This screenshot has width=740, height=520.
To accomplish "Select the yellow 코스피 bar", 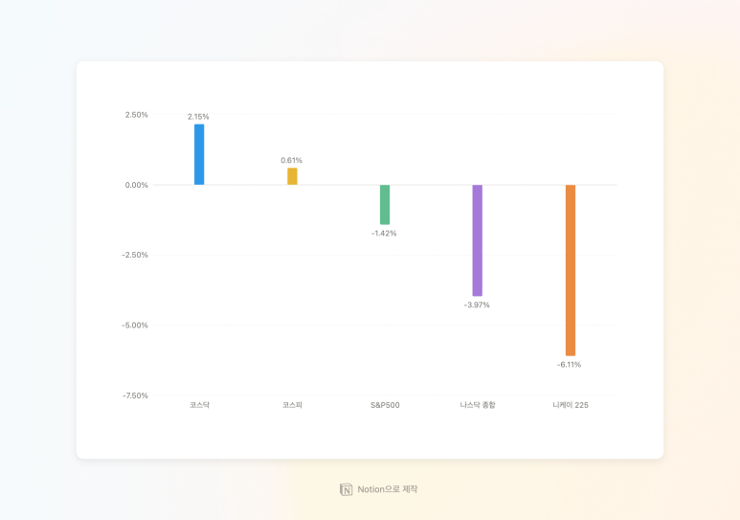I will tap(292, 176).
